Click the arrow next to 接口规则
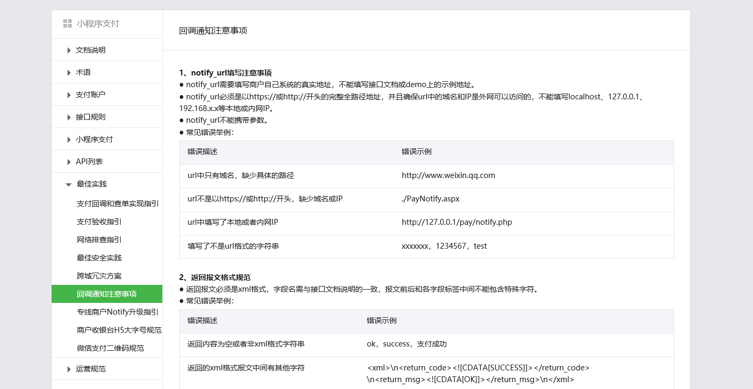 (69, 117)
